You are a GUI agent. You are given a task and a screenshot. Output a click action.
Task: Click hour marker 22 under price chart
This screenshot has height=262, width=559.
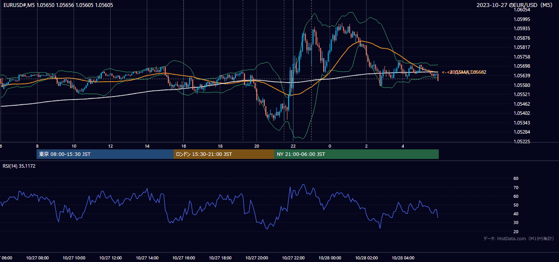[x=293, y=146]
